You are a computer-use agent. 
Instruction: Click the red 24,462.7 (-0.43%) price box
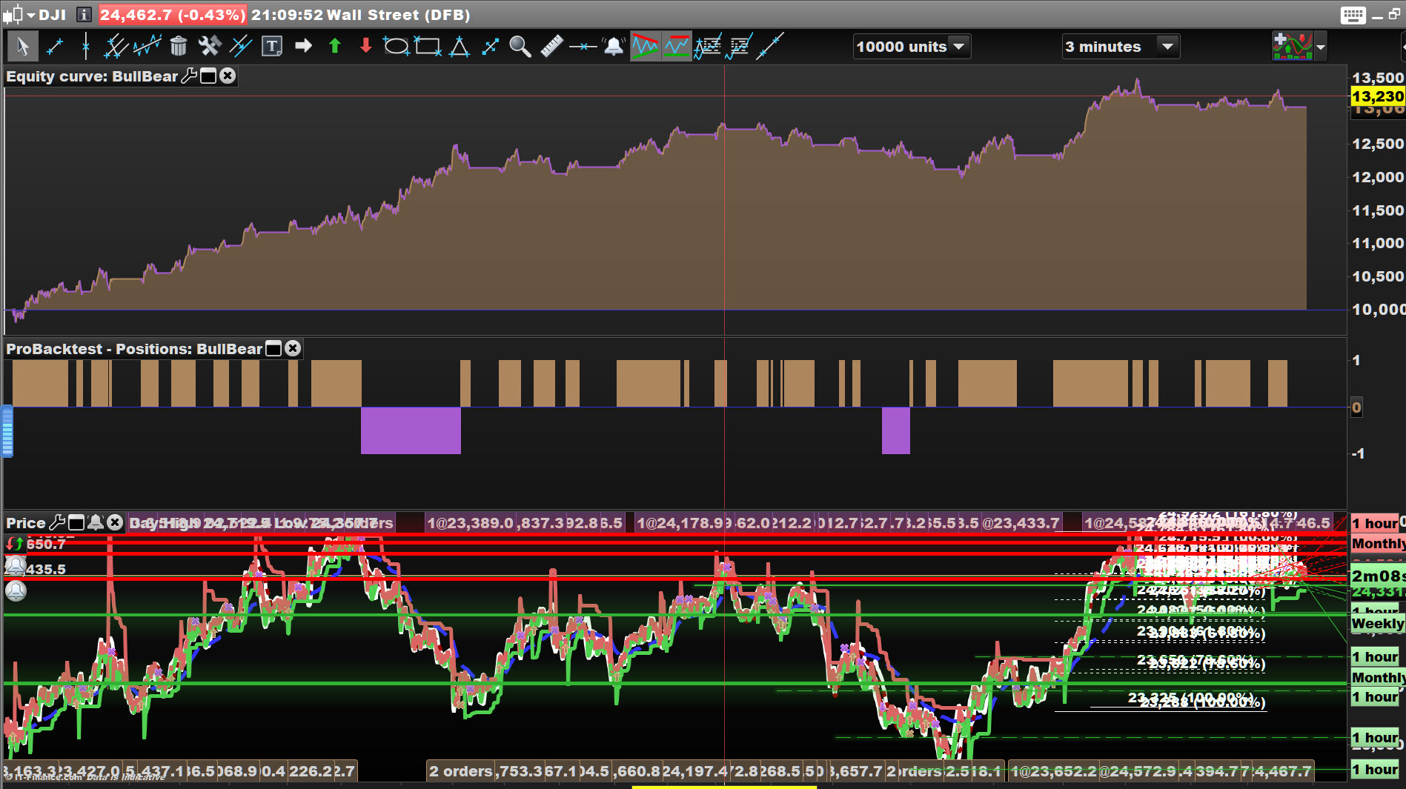[x=172, y=15]
